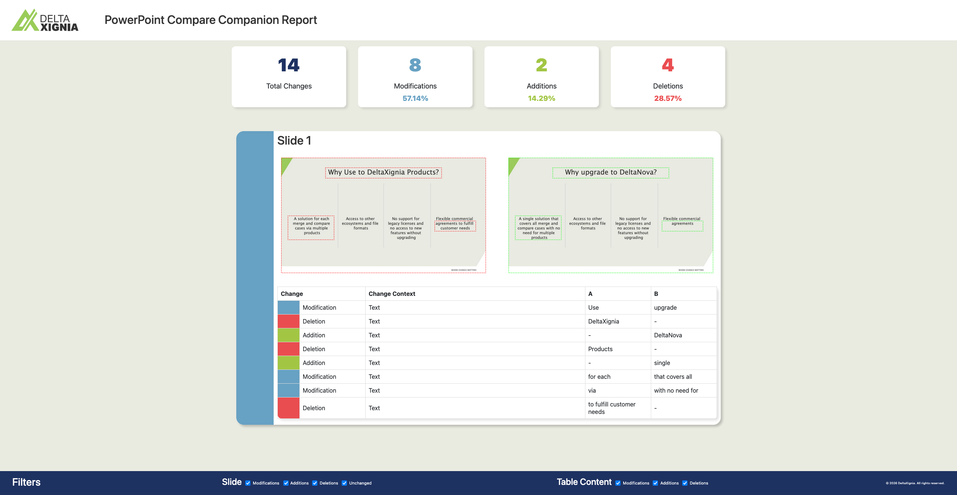Click the 'Use' cell in column A
Screen dimensions: 957x495
tap(618, 307)
